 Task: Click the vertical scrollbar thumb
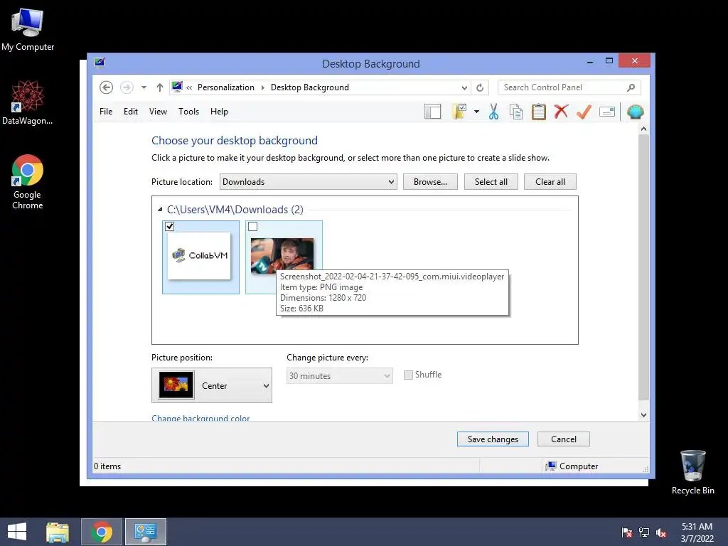point(643,267)
